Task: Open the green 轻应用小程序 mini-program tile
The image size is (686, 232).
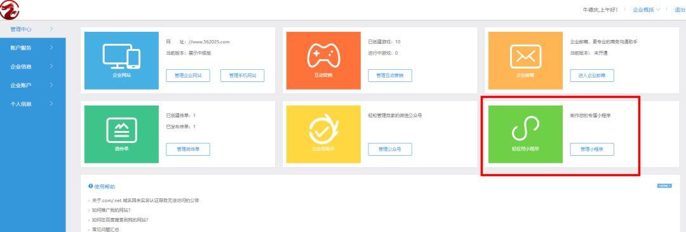Action: point(525,134)
